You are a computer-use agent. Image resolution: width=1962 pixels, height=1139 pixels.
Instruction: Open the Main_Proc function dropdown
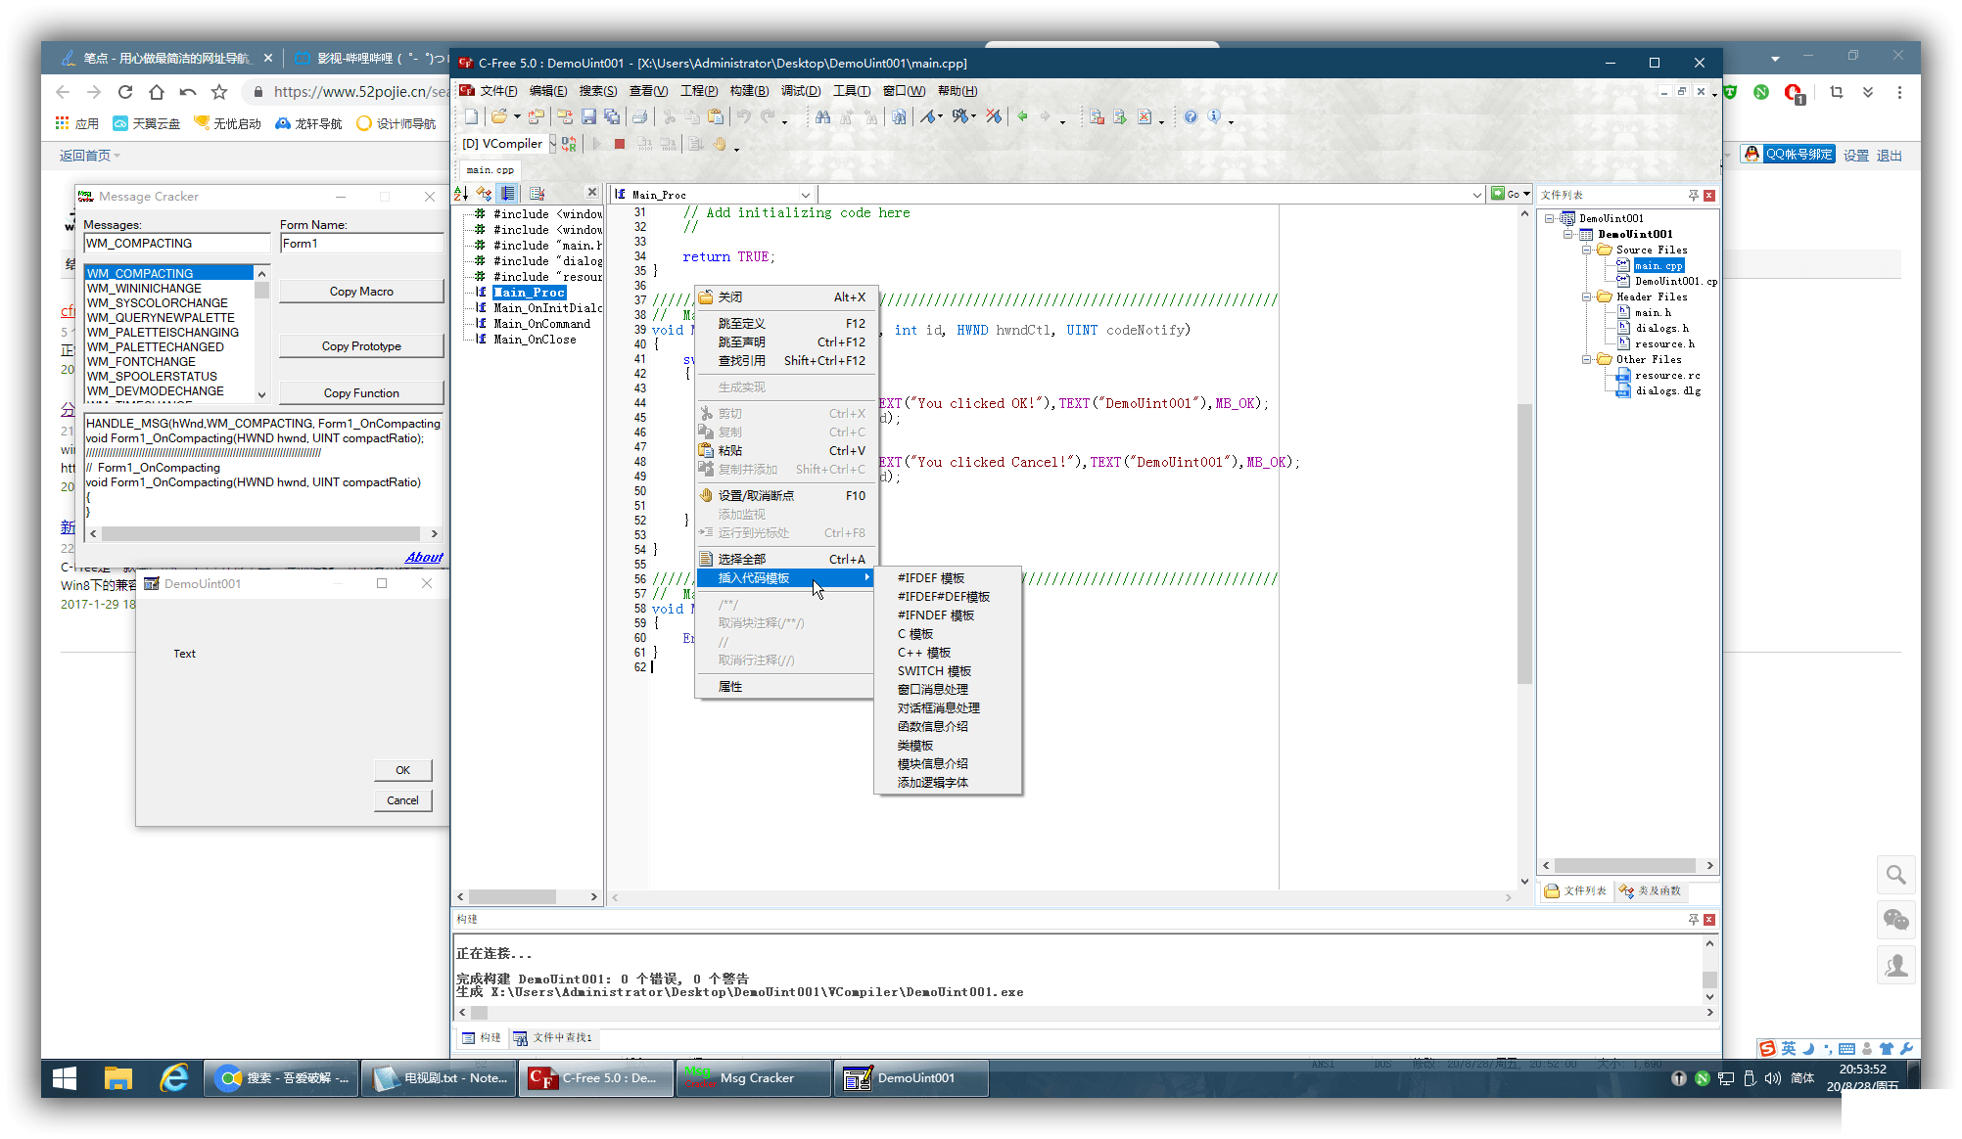(806, 195)
